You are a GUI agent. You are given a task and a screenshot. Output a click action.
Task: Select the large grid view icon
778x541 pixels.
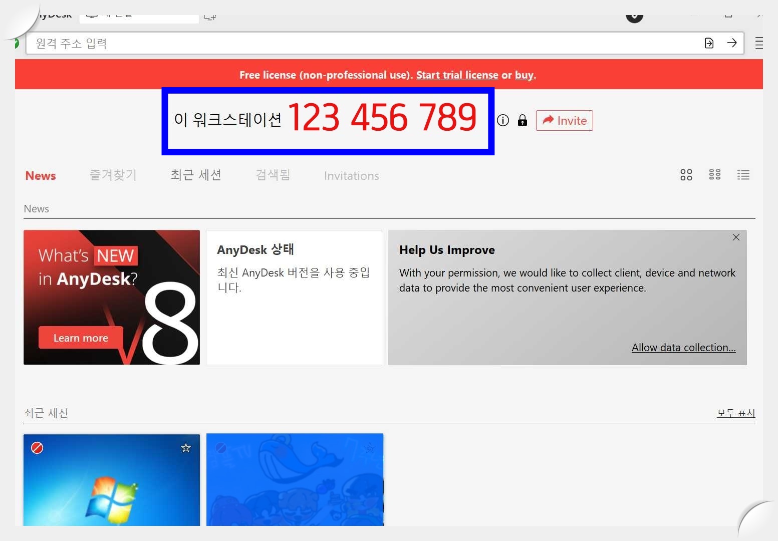[686, 175]
